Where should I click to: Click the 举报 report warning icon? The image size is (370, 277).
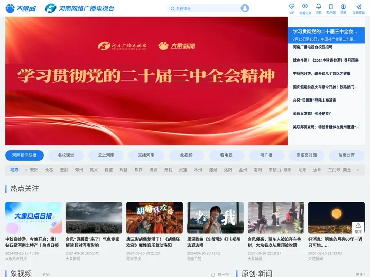click(358, 228)
